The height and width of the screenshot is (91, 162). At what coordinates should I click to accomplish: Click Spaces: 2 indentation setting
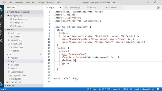tap(116, 89)
